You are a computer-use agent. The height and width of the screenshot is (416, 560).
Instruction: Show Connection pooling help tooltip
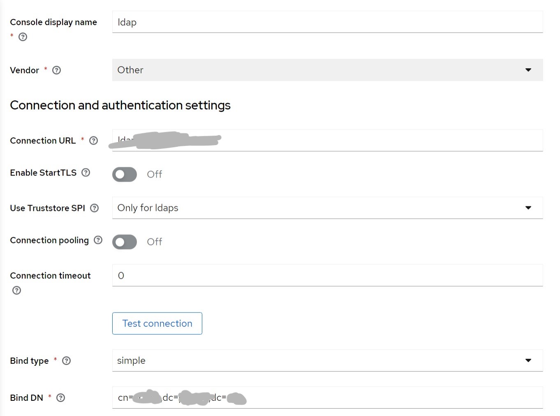98,240
